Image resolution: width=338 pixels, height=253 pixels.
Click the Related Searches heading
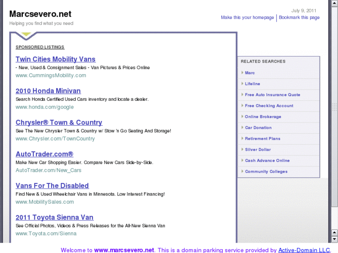263,61
